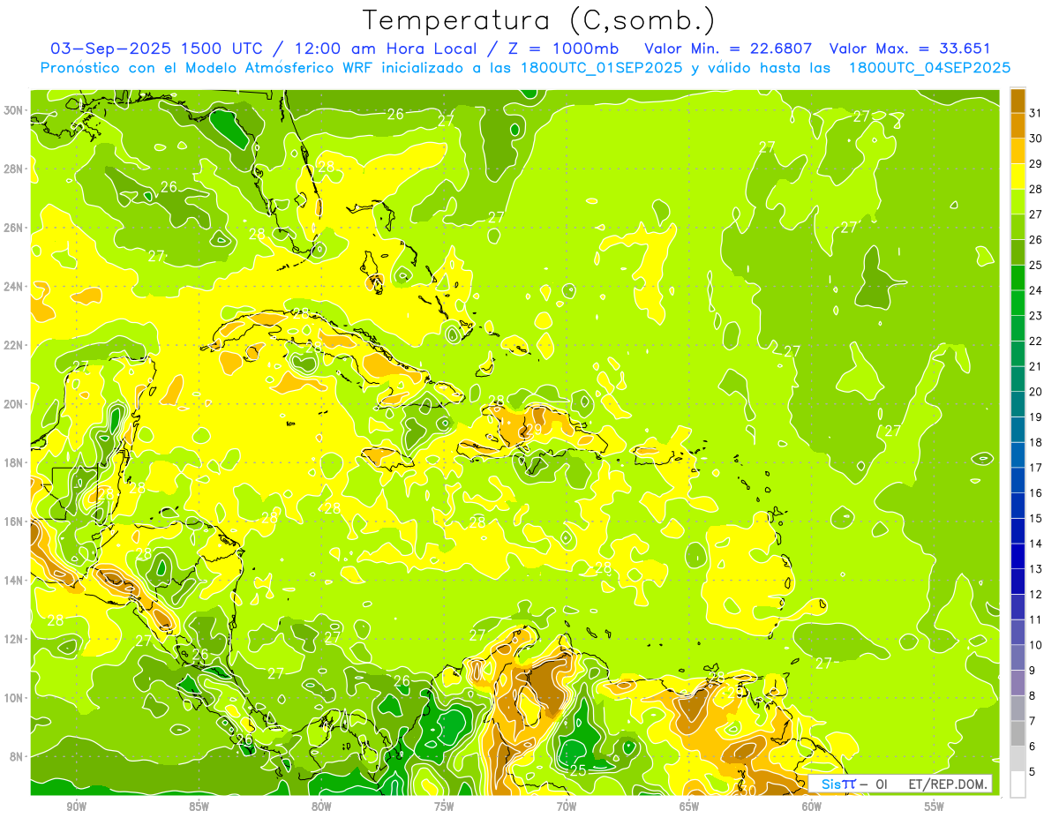Select the "1800UTC_04SEP2025" valid-until time text
This screenshot has height=818, width=1059.
coord(929,67)
